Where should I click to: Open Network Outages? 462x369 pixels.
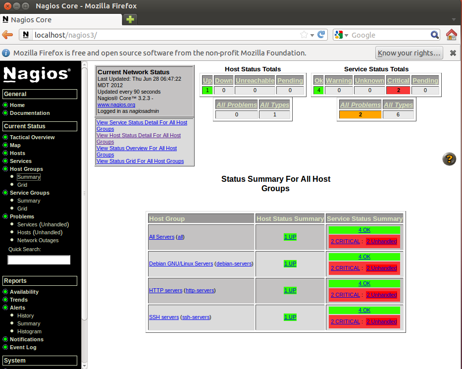[38, 241]
